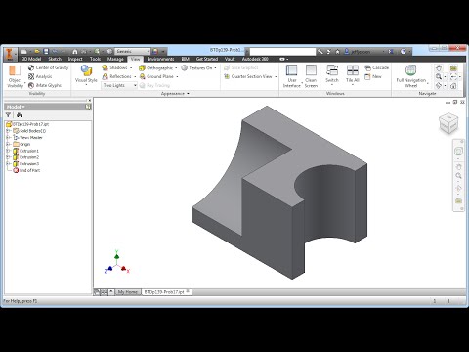The image size is (469, 352).
Task: Open the Generic material dropdown
Action: click(133, 51)
